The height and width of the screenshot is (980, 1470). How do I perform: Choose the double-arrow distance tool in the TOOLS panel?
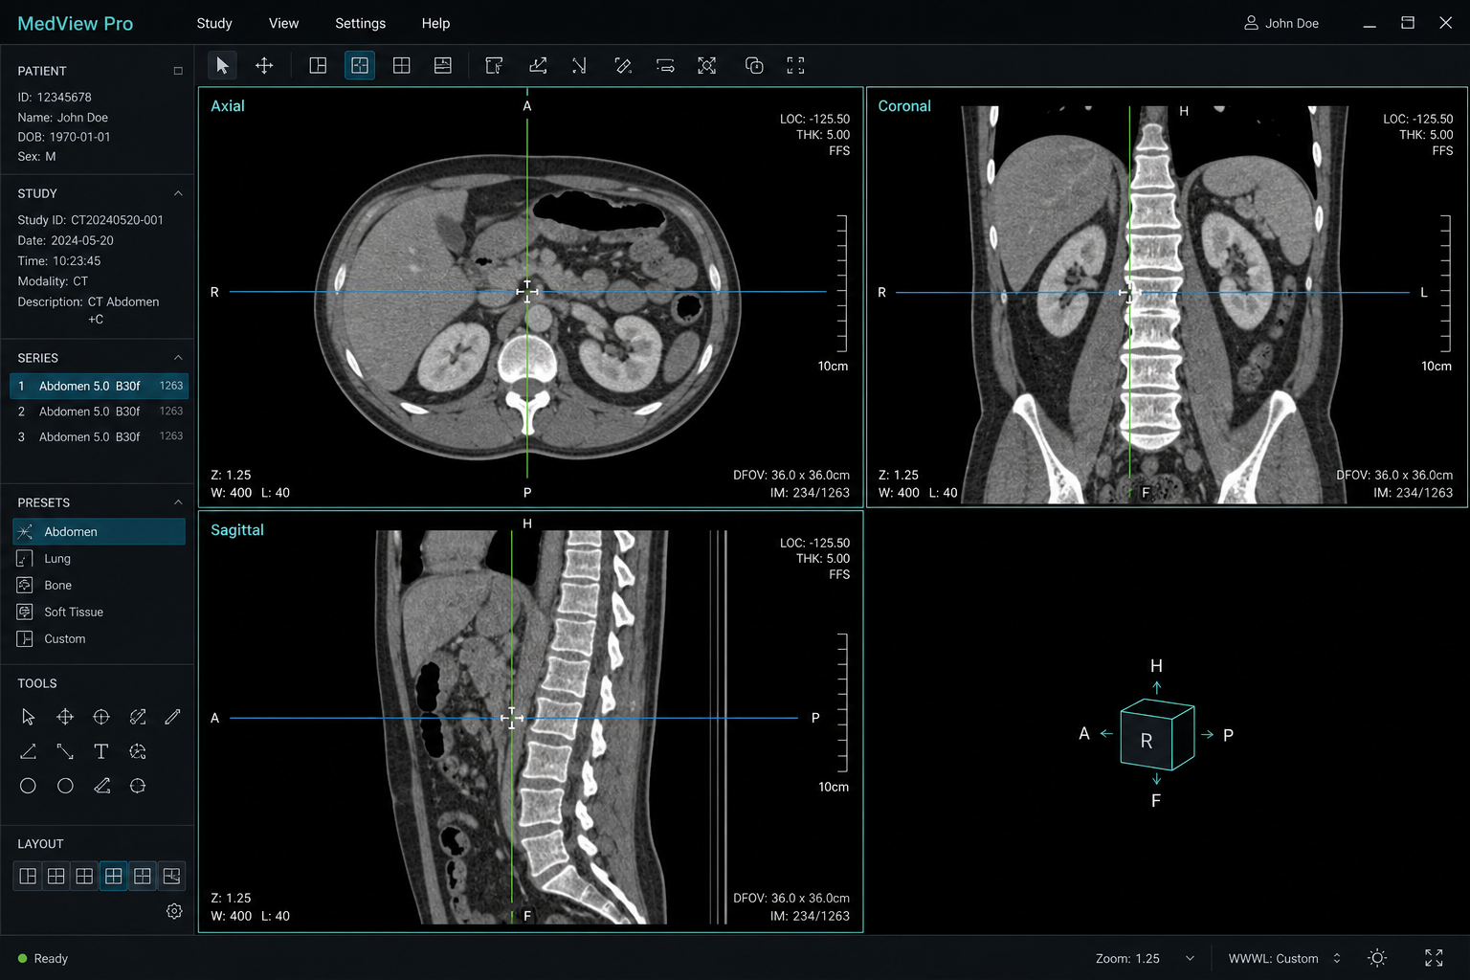tap(65, 751)
